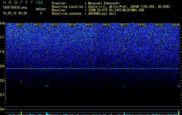Click the 0638 time marker
The width and height of the screenshot is (182, 115).
point(141,25)
